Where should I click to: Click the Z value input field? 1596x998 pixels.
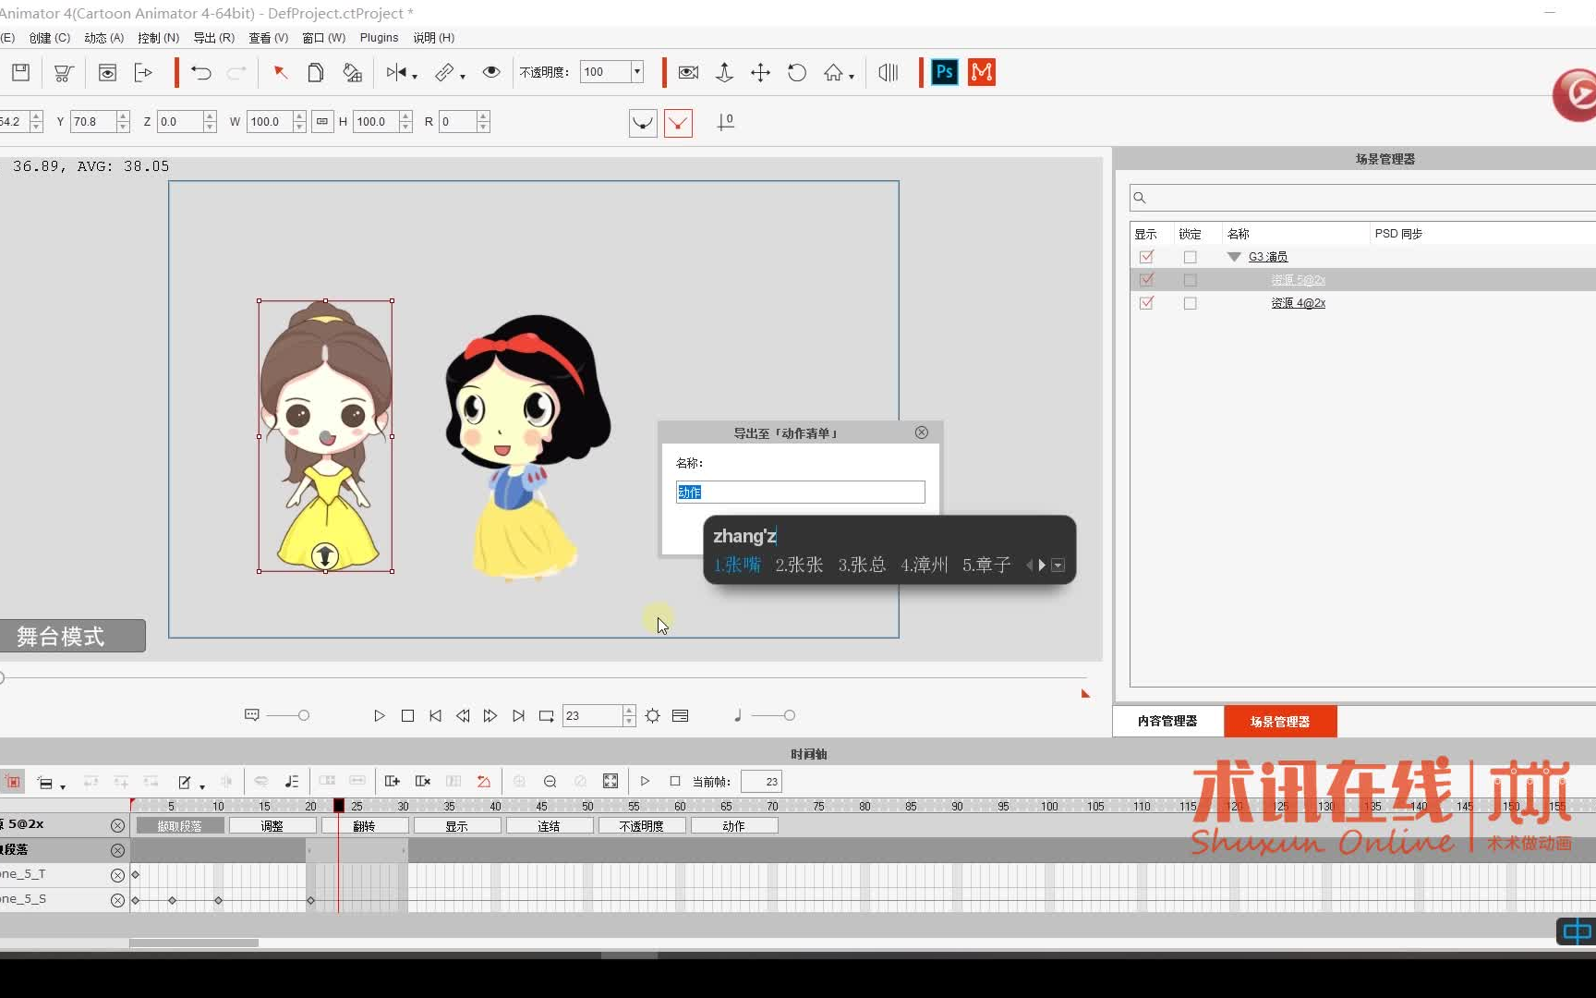pos(180,121)
